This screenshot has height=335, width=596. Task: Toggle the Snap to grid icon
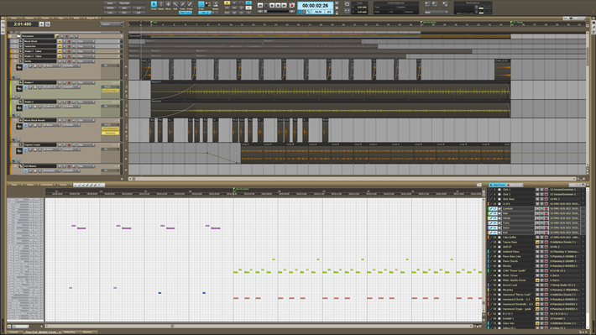tap(201, 4)
